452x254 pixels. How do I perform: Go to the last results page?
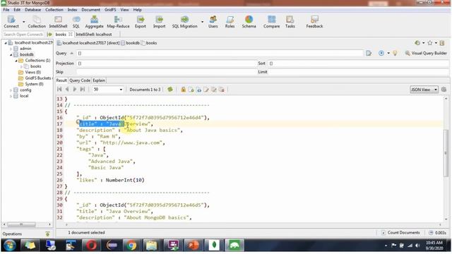pyautogui.click(x=83, y=90)
